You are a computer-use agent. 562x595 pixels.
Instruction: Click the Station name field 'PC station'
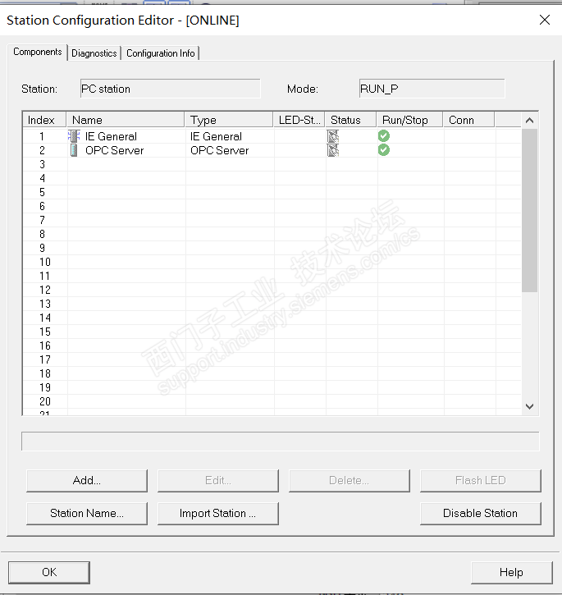pyautogui.click(x=171, y=89)
